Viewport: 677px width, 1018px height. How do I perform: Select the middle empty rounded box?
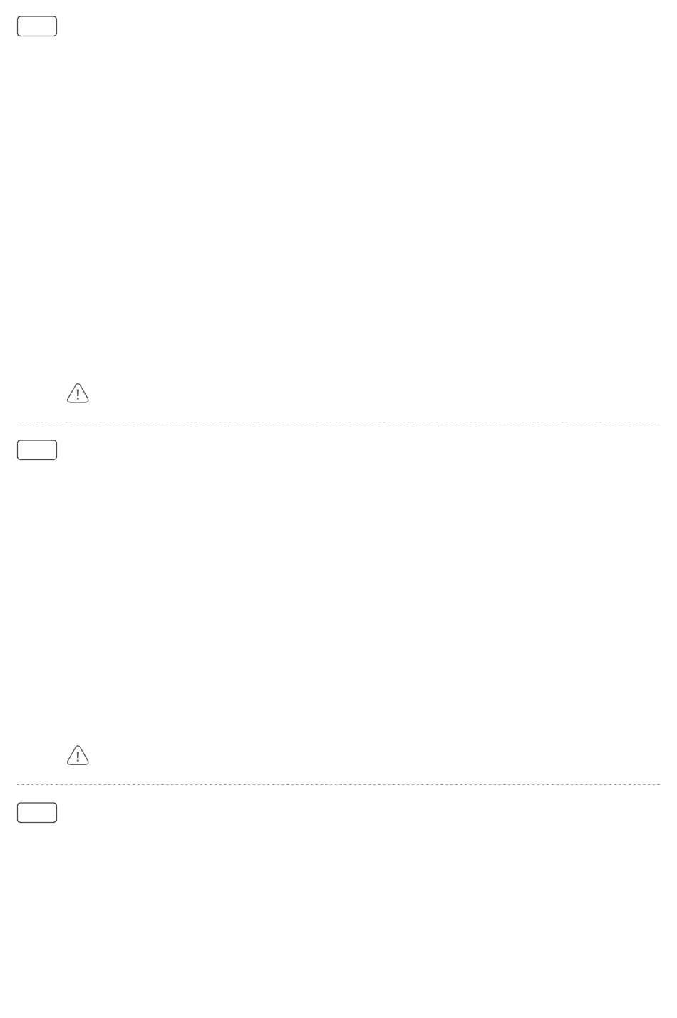pyautogui.click(x=37, y=450)
